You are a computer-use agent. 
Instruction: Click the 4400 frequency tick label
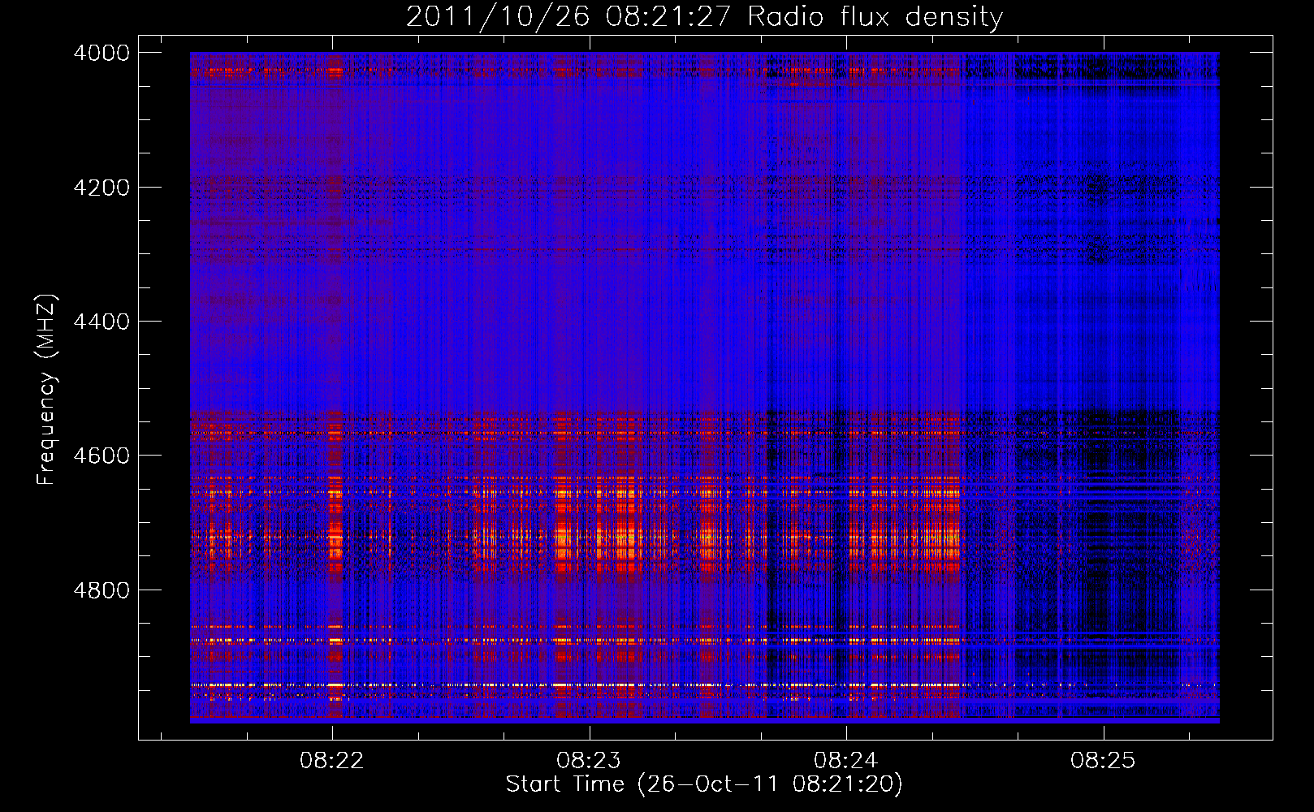[102, 322]
